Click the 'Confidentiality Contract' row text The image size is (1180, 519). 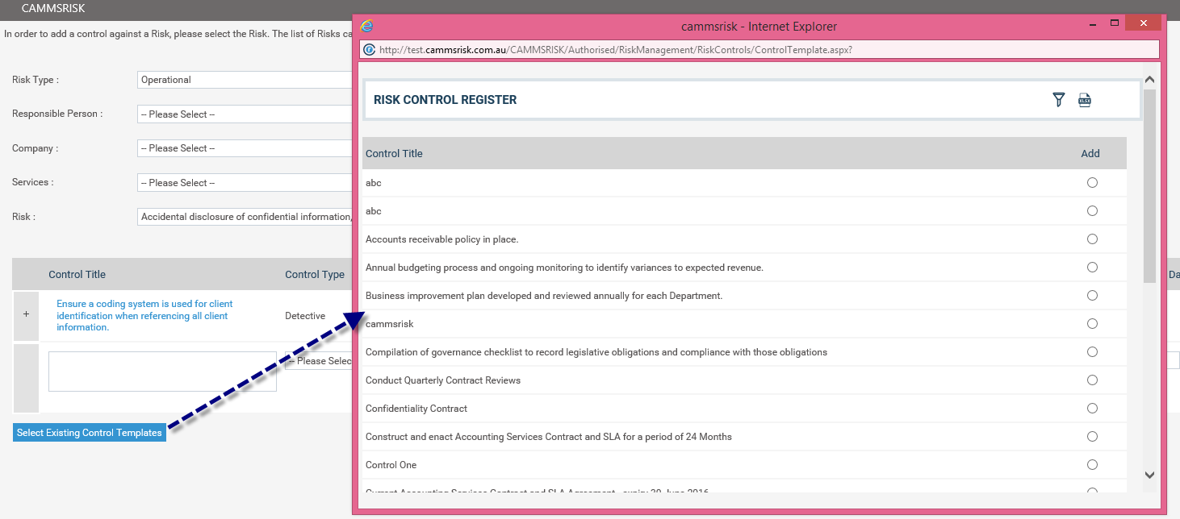tap(416, 409)
